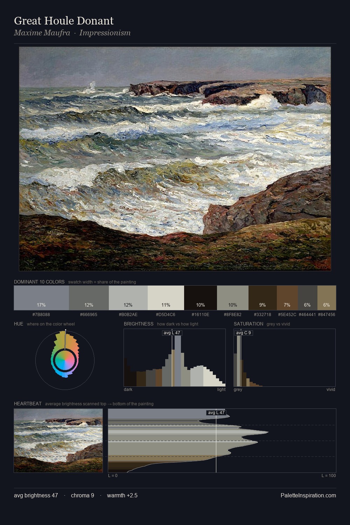The image size is (350, 525).
Task: Click the hex code text #847456
Action: pos(327,315)
